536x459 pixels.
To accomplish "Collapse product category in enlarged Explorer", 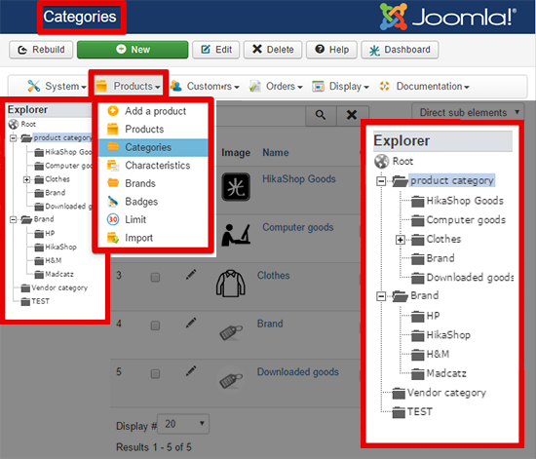I will point(381,181).
